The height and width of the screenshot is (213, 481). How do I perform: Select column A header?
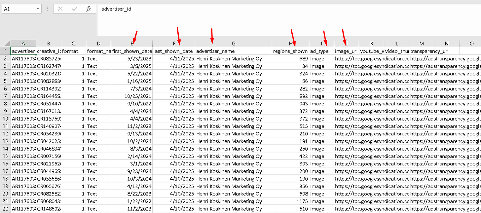pyautogui.click(x=23, y=44)
